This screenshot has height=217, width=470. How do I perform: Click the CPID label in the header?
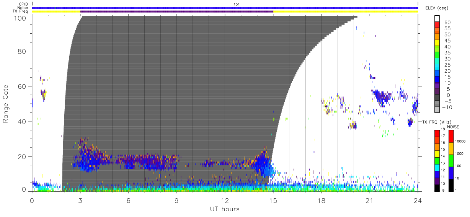[x=23, y=4]
